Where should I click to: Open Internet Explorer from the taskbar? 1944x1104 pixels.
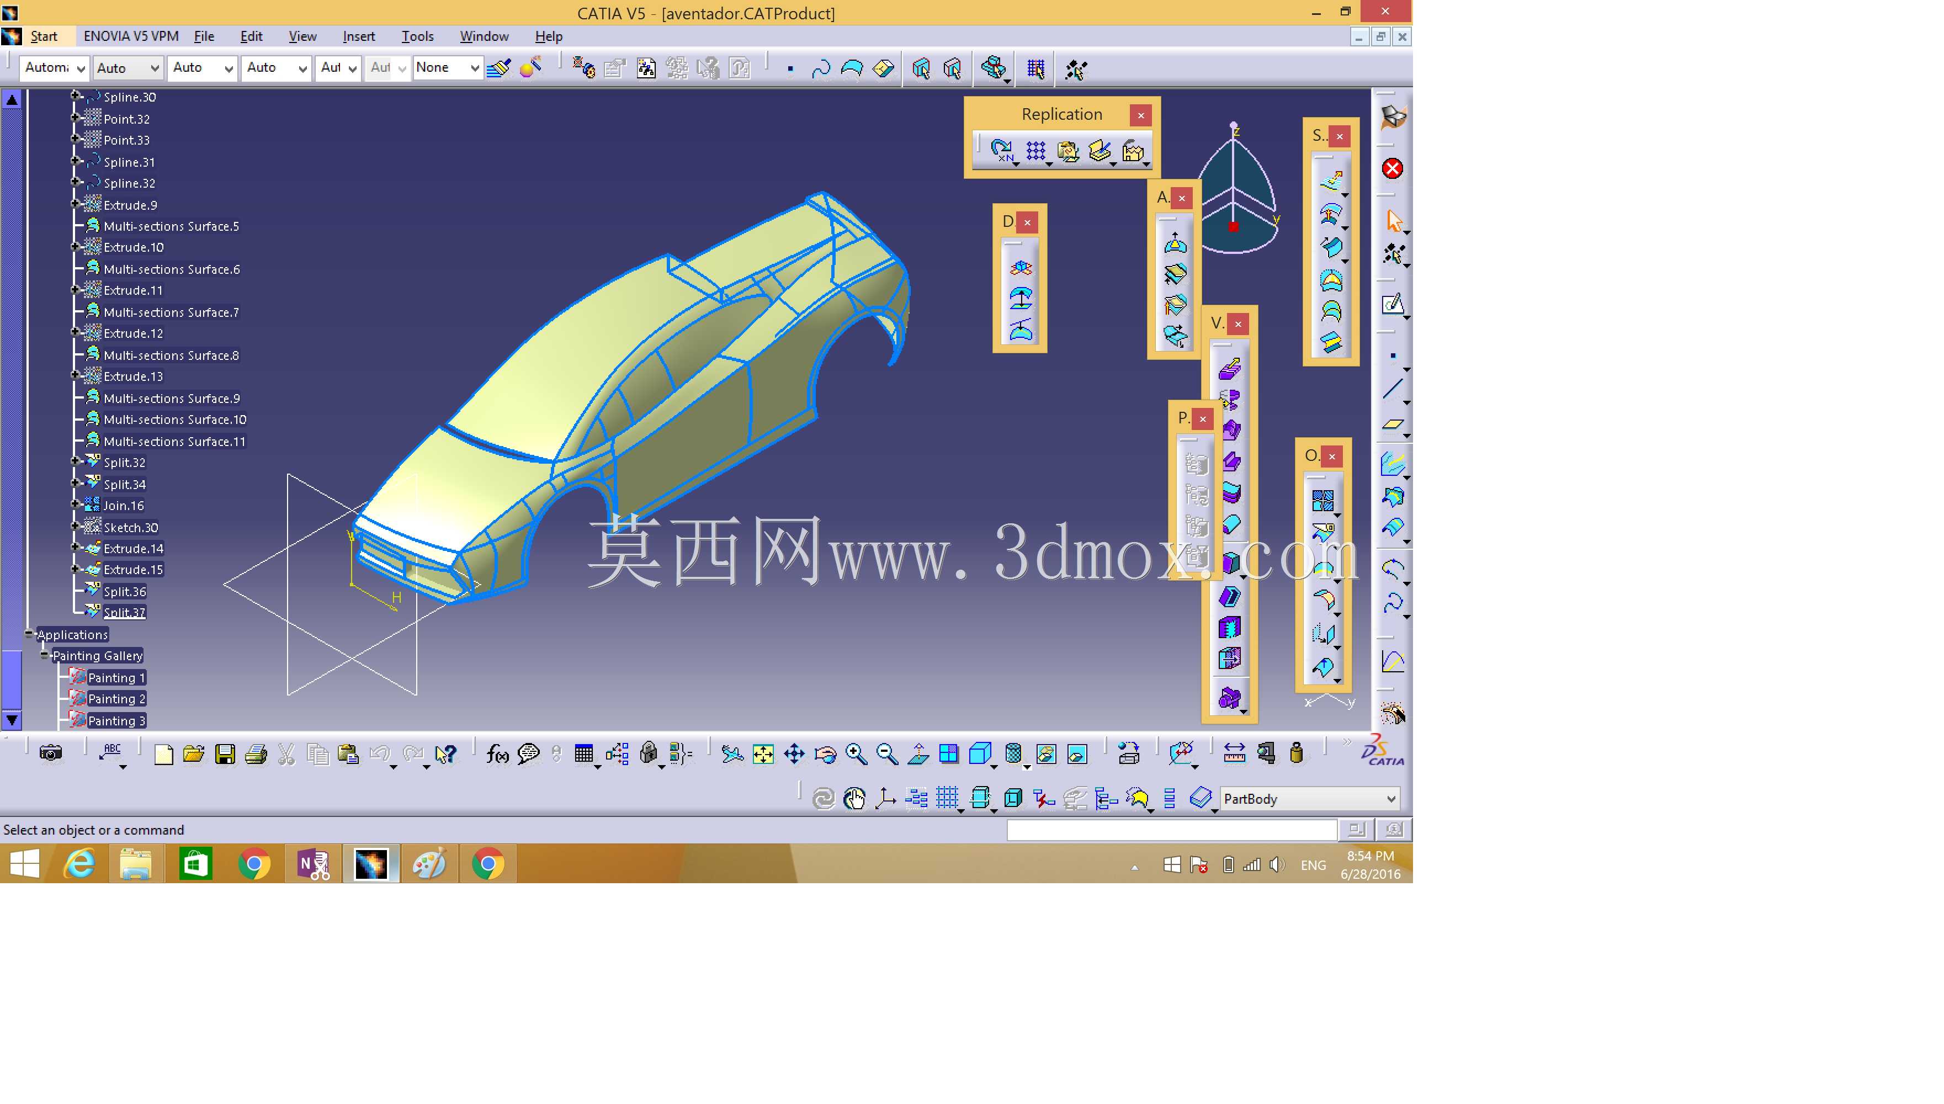tap(79, 864)
